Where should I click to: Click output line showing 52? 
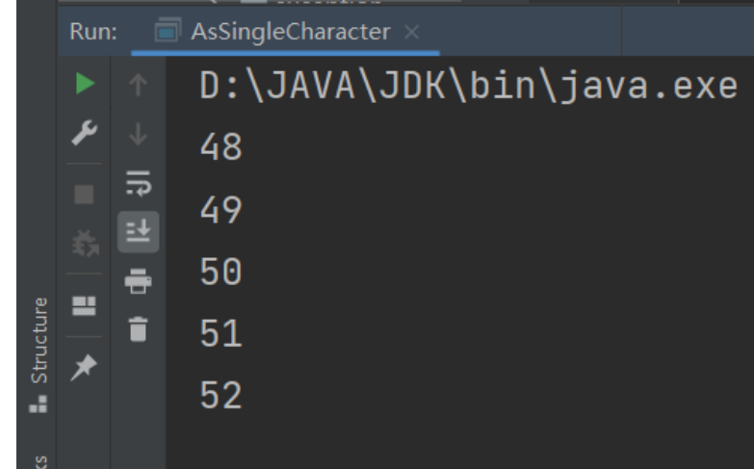[221, 395]
